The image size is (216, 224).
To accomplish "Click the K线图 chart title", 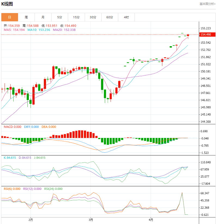I will [7, 4].
